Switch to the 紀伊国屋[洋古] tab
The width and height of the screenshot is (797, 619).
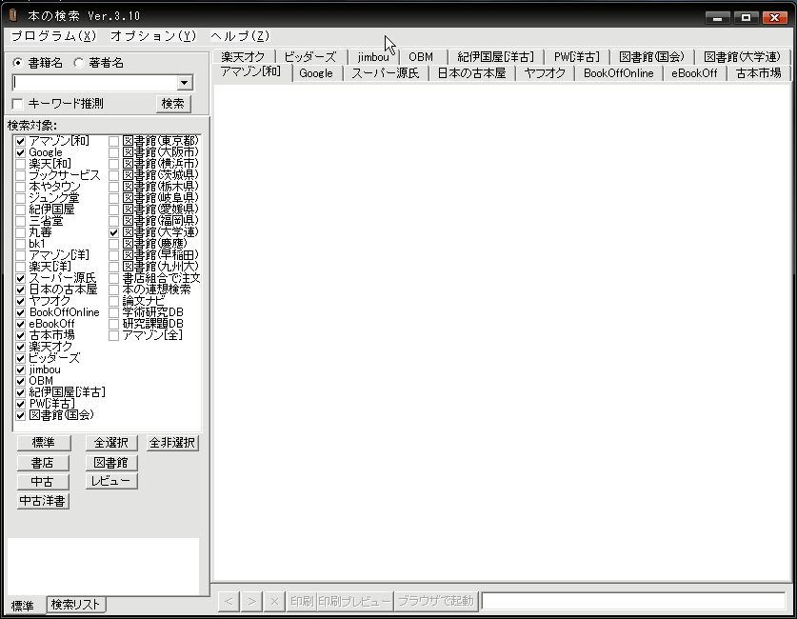pos(495,57)
